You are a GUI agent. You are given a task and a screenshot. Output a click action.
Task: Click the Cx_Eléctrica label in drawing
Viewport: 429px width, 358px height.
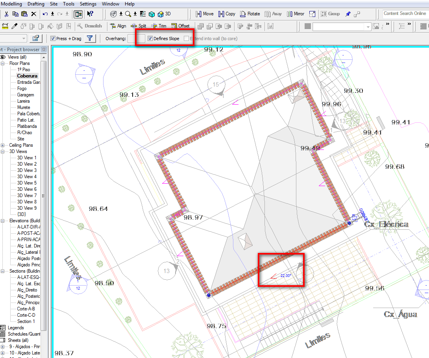(386, 224)
